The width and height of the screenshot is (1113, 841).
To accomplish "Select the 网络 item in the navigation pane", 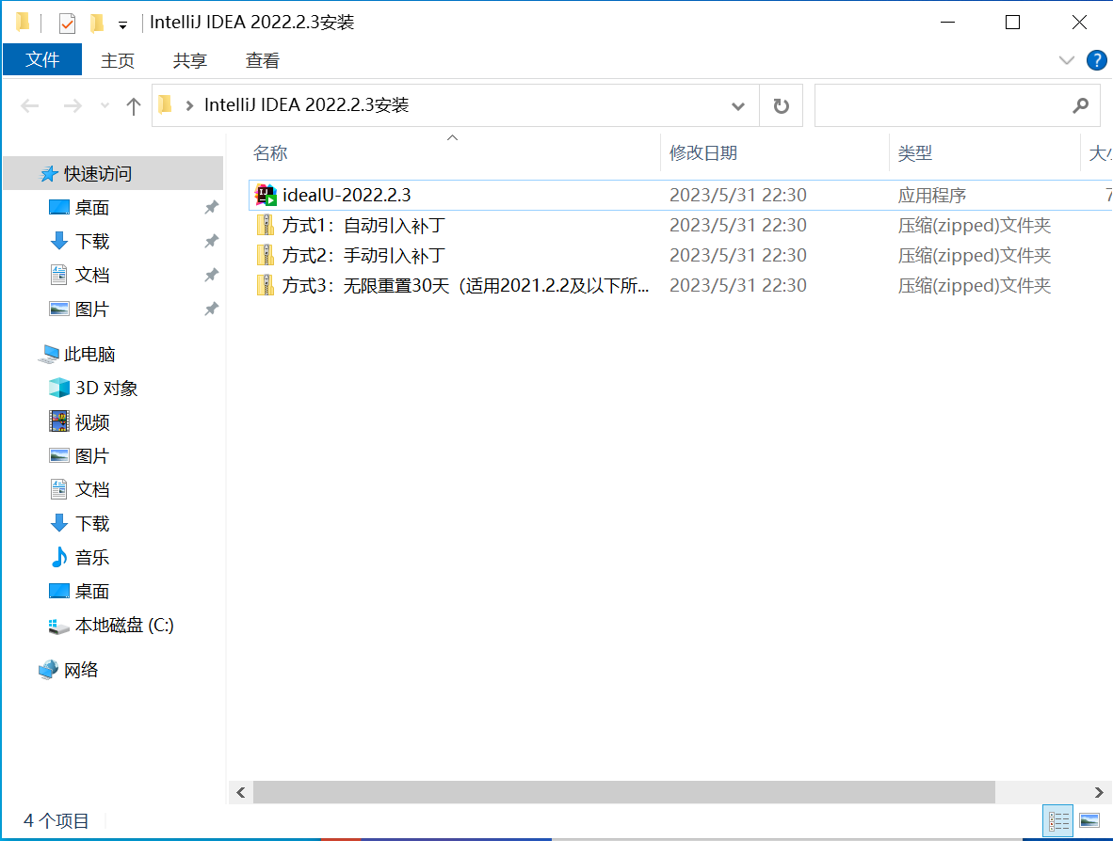I will pyautogui.click(x=79, y=669).
